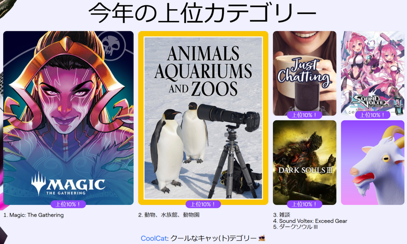The height and width of the screenshot is (244, 407).
Task: Click 上位10%! badge under penguin card
Action: (203, 204)
